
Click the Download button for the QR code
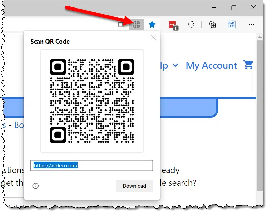pyautogui.click(x=135, y=186)
